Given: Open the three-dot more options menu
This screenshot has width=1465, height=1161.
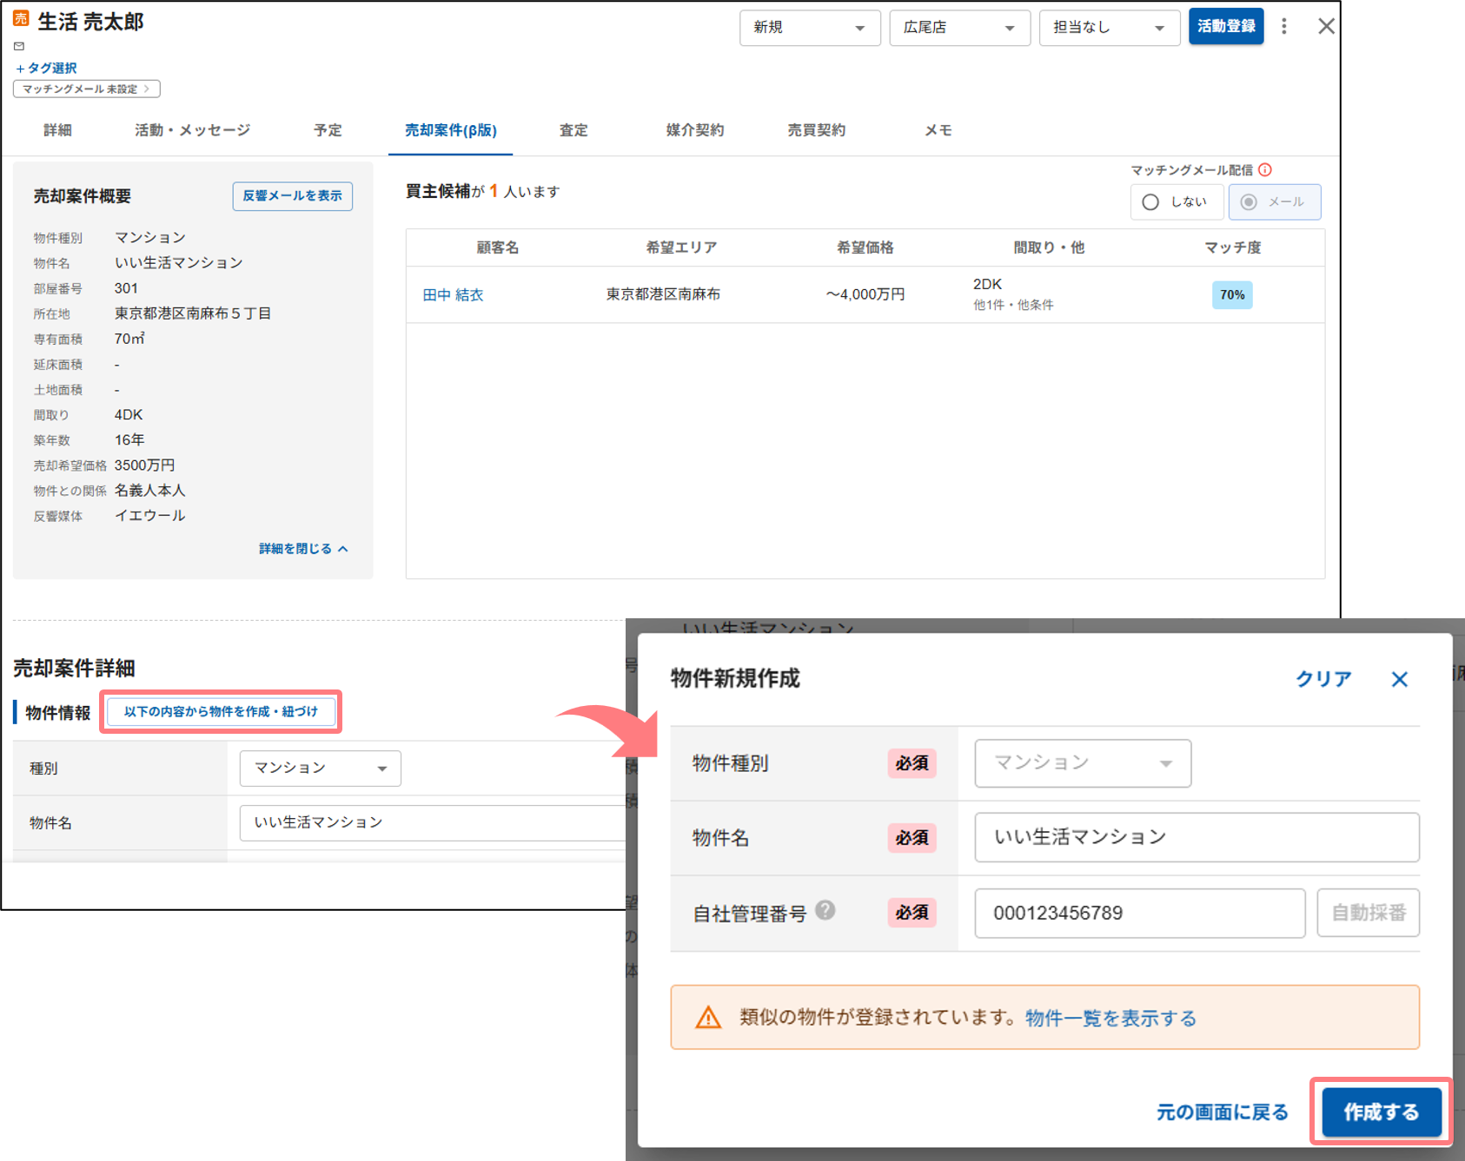Looking at the screenshot, I should [1283, 27].
